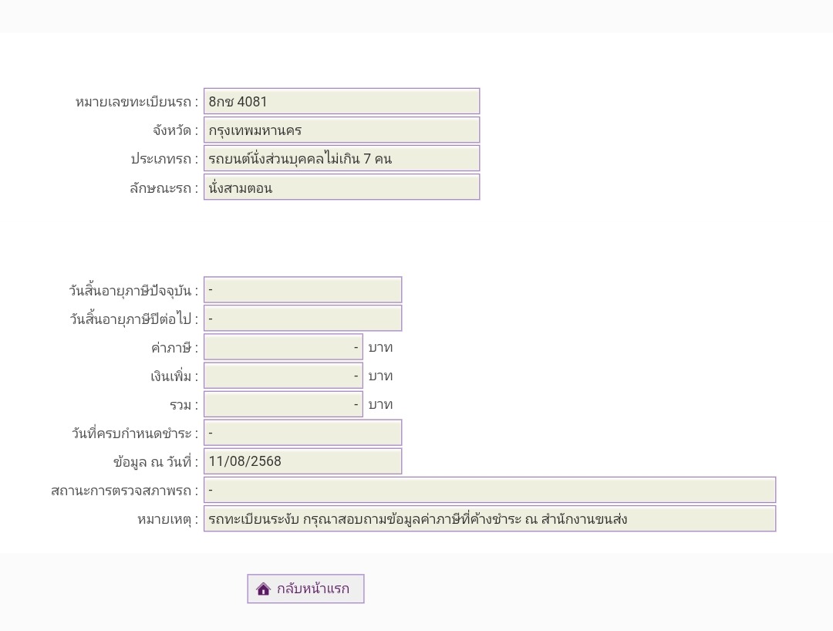Select the วันที่ครบกำหนดชำระ due date field
The height and width of the screenshot is (631, 833).
point(302,433)
